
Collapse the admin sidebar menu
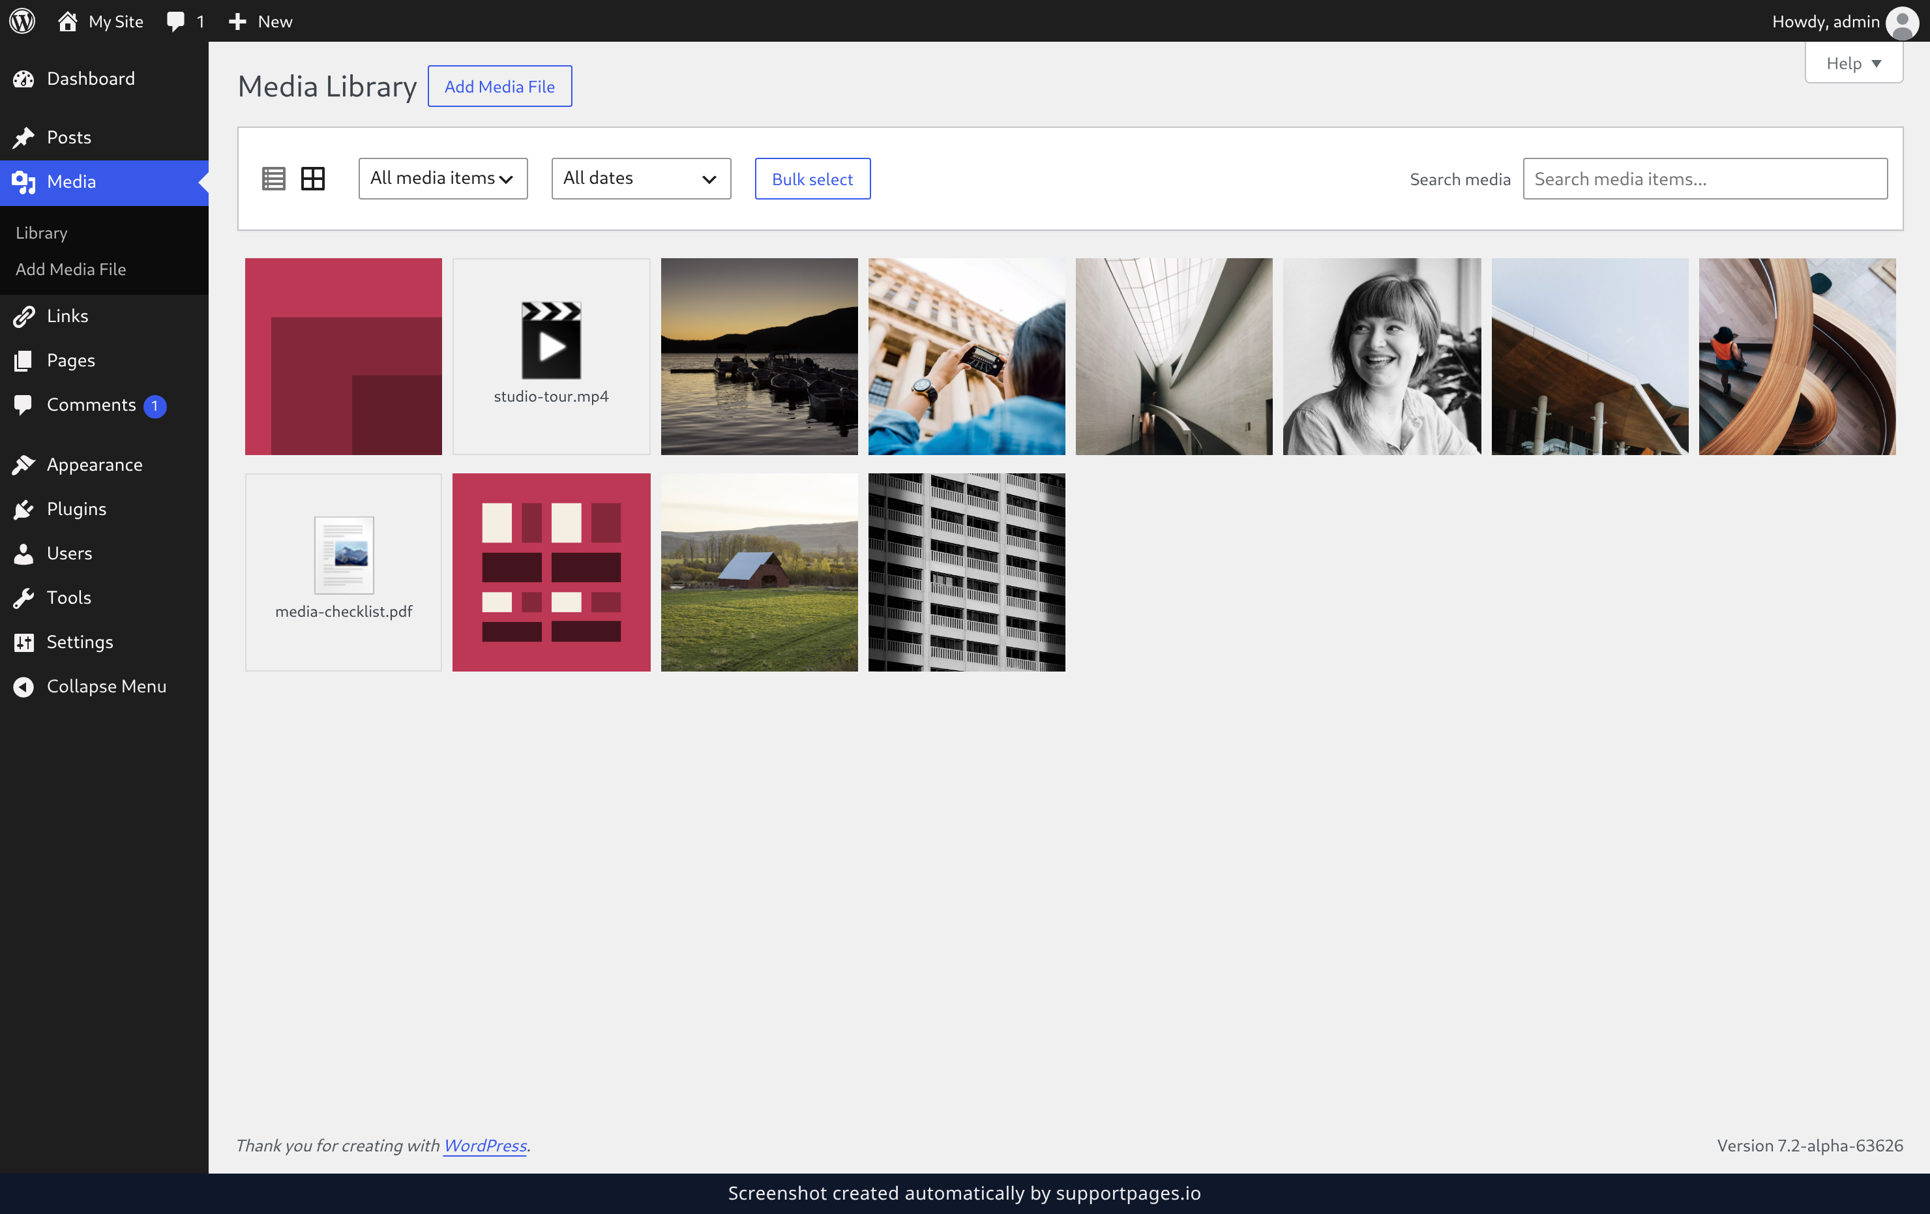point(104,687)
